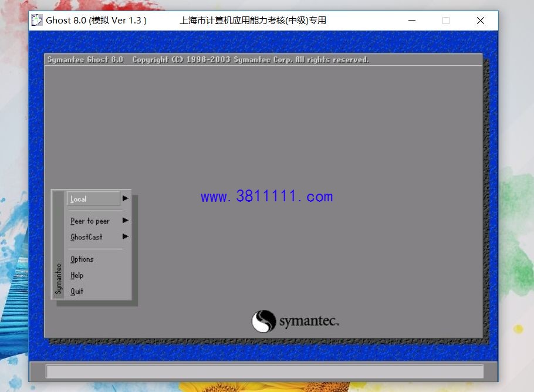
Task: Click the Ghost app icon in title bar
Action: pyautogui.click(x=37, y=21)
